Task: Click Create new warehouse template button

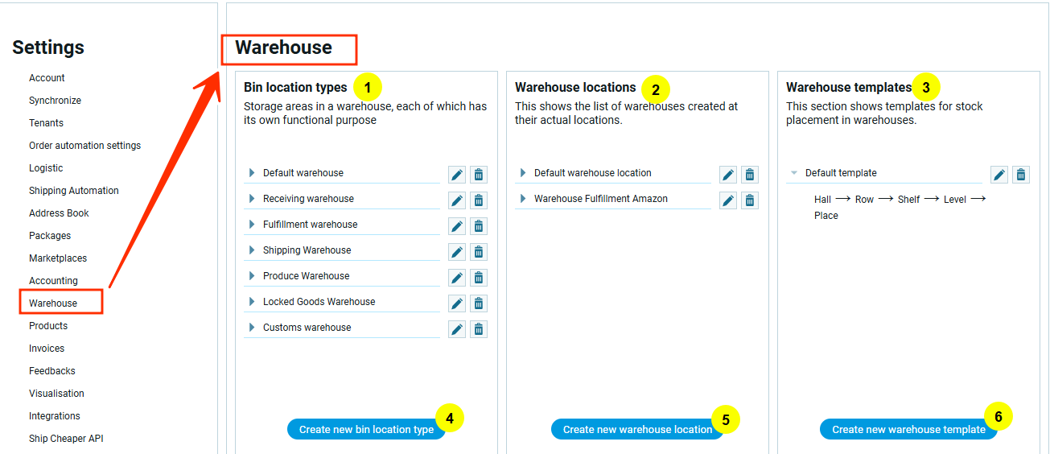Action: (x=908, y=430)
